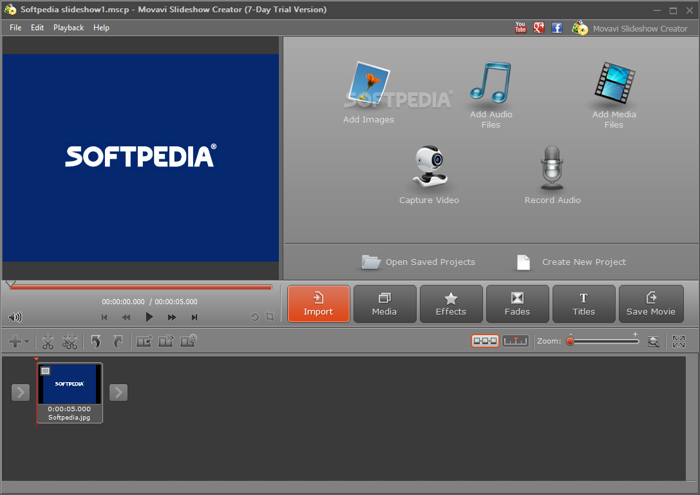This screenshot has height=495, width=700.
Task: Click the Record Audio microphone icon
Action: (553, 168)
